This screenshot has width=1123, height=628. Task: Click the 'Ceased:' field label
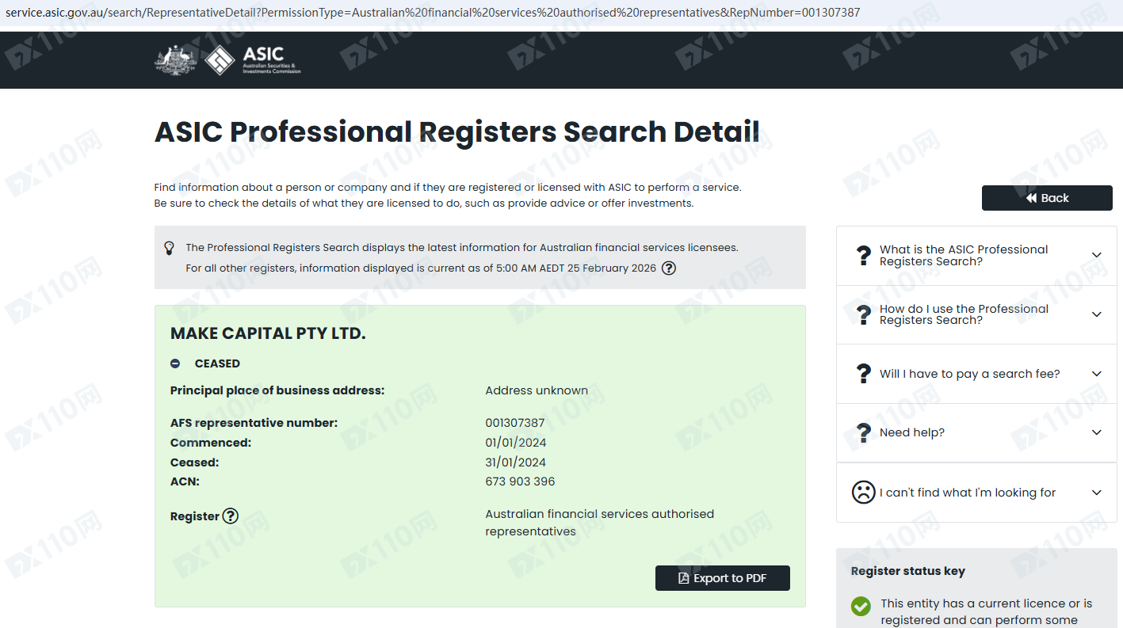(x=194, y=462)
